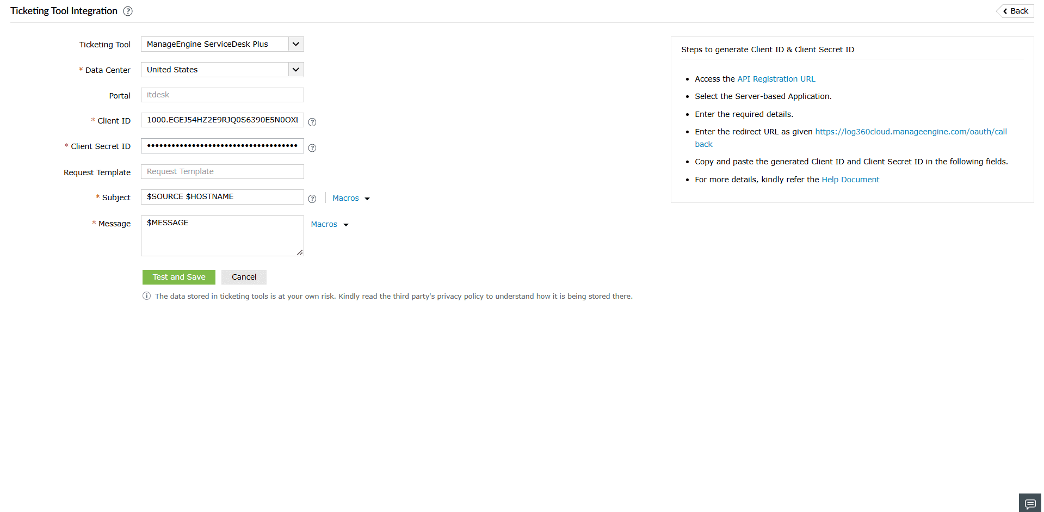Open the chat feedback icon at bottom right
The height and width of the screenshot is (512, 1044).
[1030, 503]
